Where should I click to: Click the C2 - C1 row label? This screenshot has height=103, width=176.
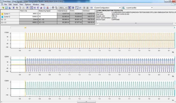[x=4, y=20]
